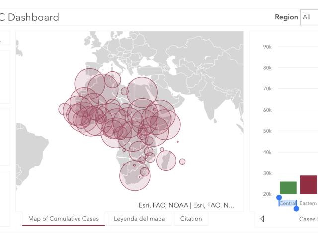Viewport: 318px width, 238px height.
Task: Select the green Central bar in chart
Action: pos(288,188)
